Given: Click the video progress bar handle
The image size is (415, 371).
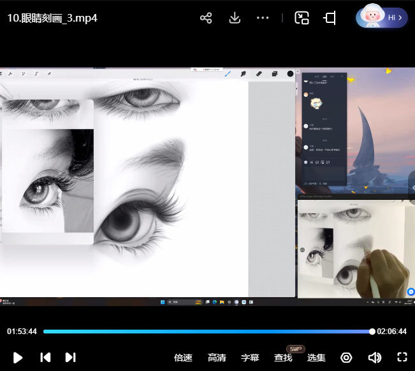Looking at the screenshot, I should (372, 331).
